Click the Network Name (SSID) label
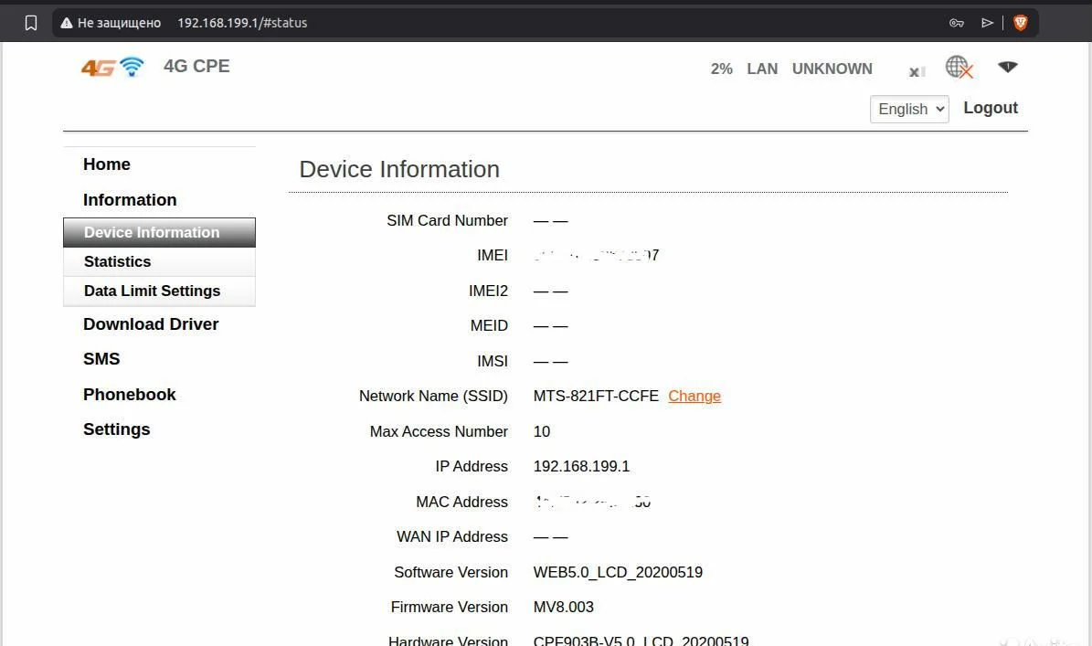The image size is (1092, 646). click(433, 396)
